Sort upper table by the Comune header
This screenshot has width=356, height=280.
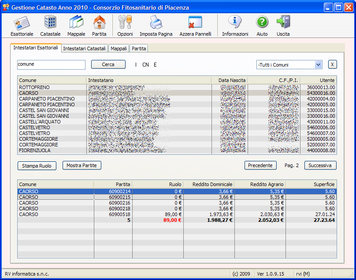[x=52, y=80]
